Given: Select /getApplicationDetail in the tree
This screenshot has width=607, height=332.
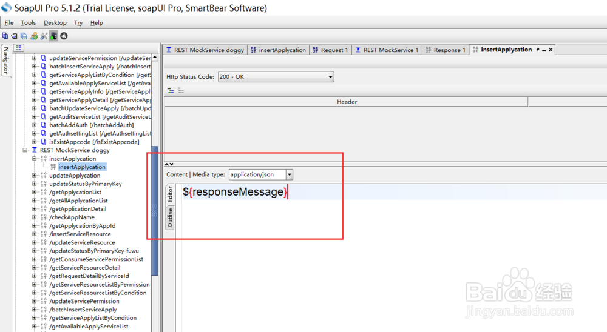Looking at the screenshot, I should 78,208.
